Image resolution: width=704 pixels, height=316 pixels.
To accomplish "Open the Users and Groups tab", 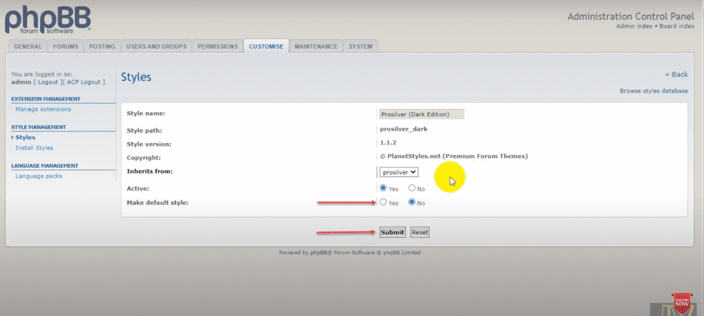I will [x=156, y=47].
